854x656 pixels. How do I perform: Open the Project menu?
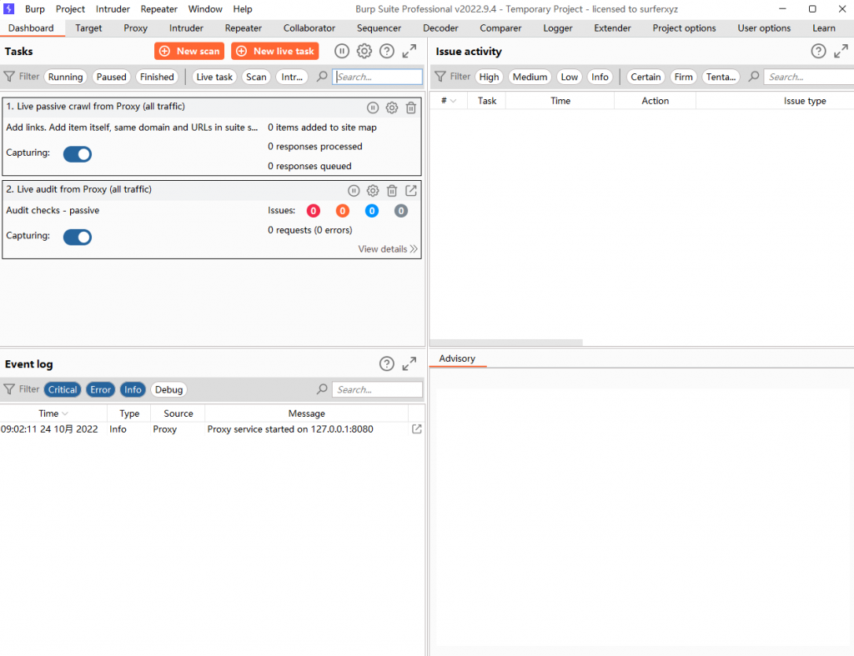[x=70, y=8]
